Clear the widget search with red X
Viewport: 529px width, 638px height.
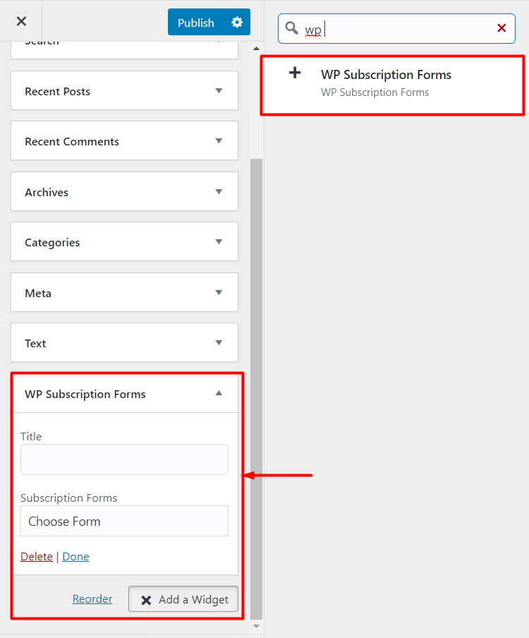tap(501, 28)
